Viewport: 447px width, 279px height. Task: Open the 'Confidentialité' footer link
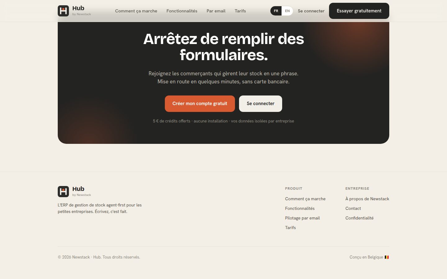[359, 218]
